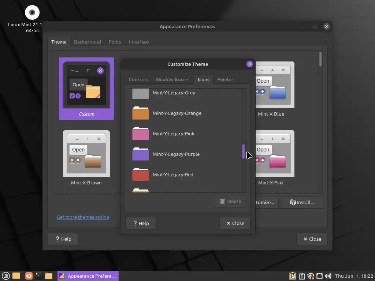
Task: Open the network tray icon
Action: 319,276
